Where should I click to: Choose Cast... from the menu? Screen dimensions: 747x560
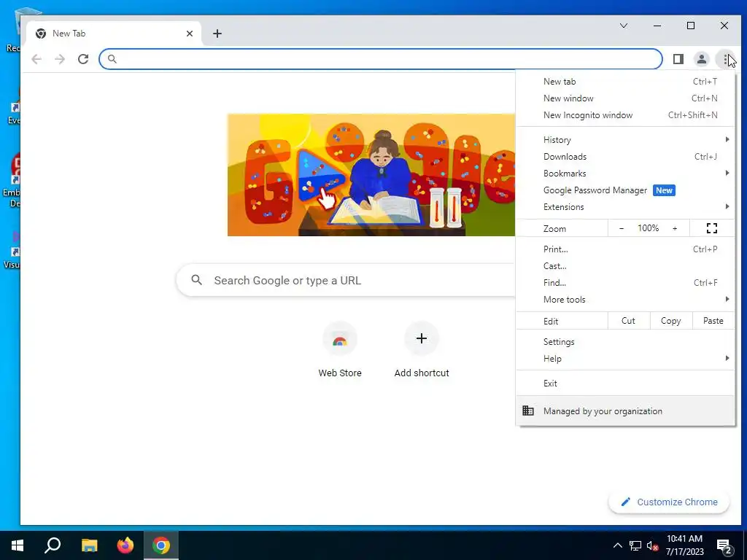(626, 265)
